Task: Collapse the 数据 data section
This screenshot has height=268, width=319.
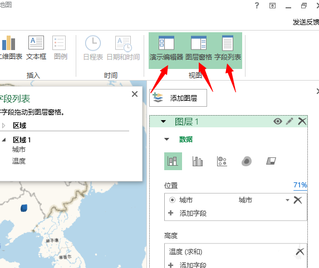Action: pos(166,139)
